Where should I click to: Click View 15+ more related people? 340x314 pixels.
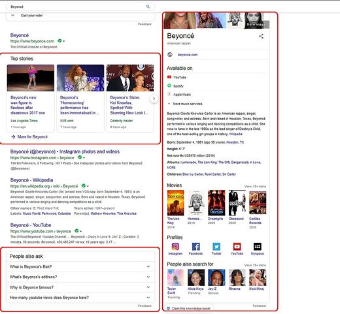255,265
